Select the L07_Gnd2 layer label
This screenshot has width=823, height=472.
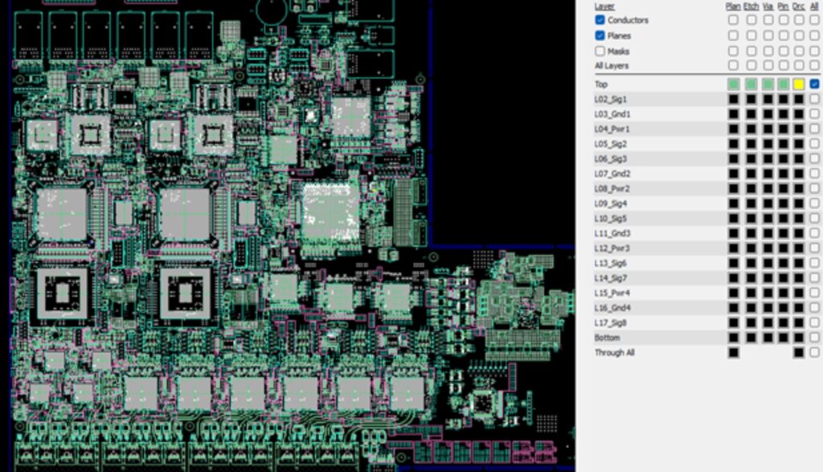pyautogui.click(x=612, y=173)
